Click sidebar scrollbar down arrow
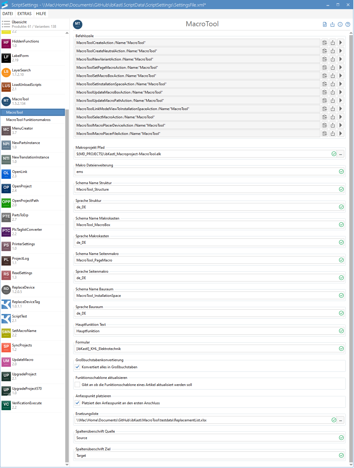 [67, 465]
